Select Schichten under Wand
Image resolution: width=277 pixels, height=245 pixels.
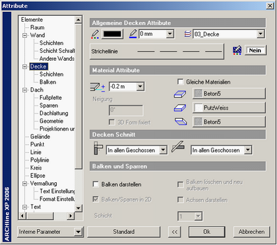[x=51, y=43]
